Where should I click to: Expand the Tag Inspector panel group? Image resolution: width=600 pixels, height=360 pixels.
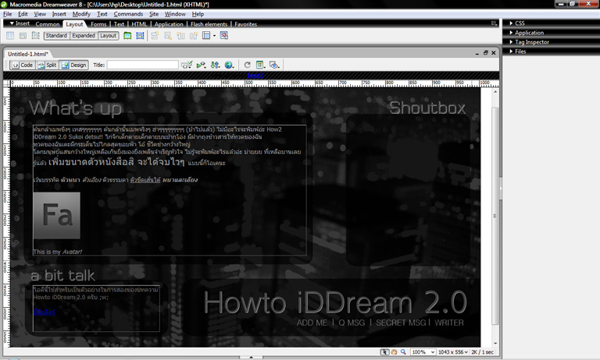(532, 42)
